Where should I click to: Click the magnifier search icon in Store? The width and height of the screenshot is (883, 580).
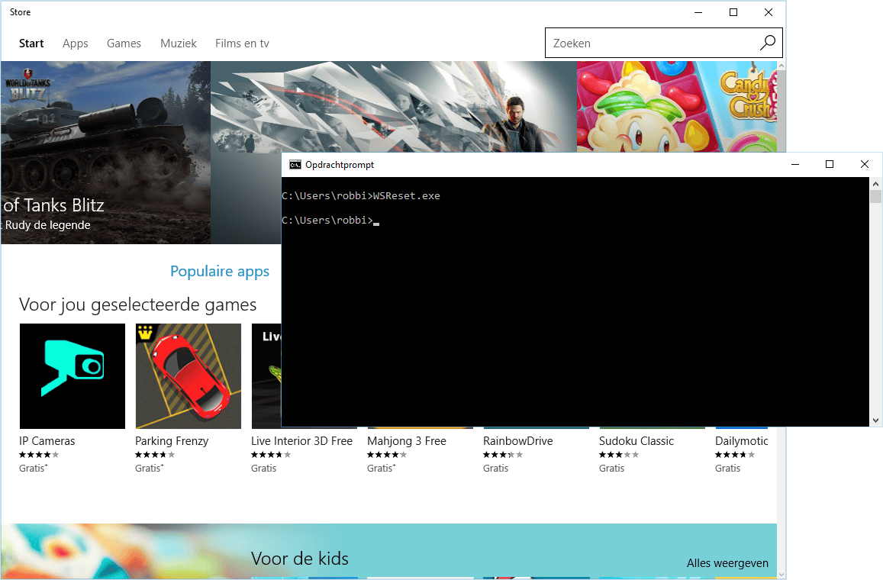768,43
